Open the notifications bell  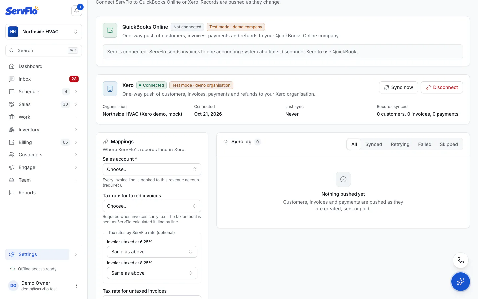pos(77,11)
